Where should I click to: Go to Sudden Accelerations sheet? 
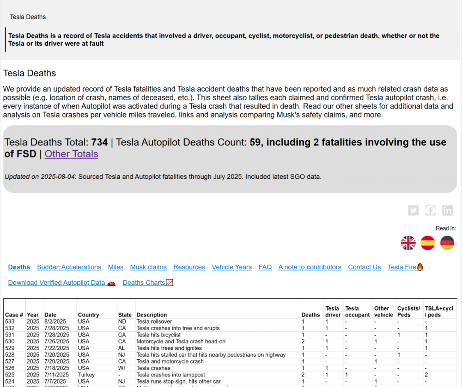pyautogui.click(x=69, y=267)
